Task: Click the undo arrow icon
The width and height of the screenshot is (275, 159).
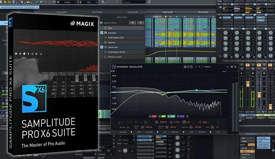Action: point(103,2)
